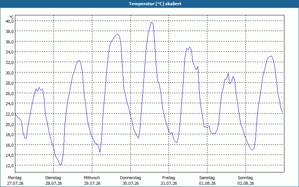
Task: Click the Montag day label
Action: tap(15, 178)
